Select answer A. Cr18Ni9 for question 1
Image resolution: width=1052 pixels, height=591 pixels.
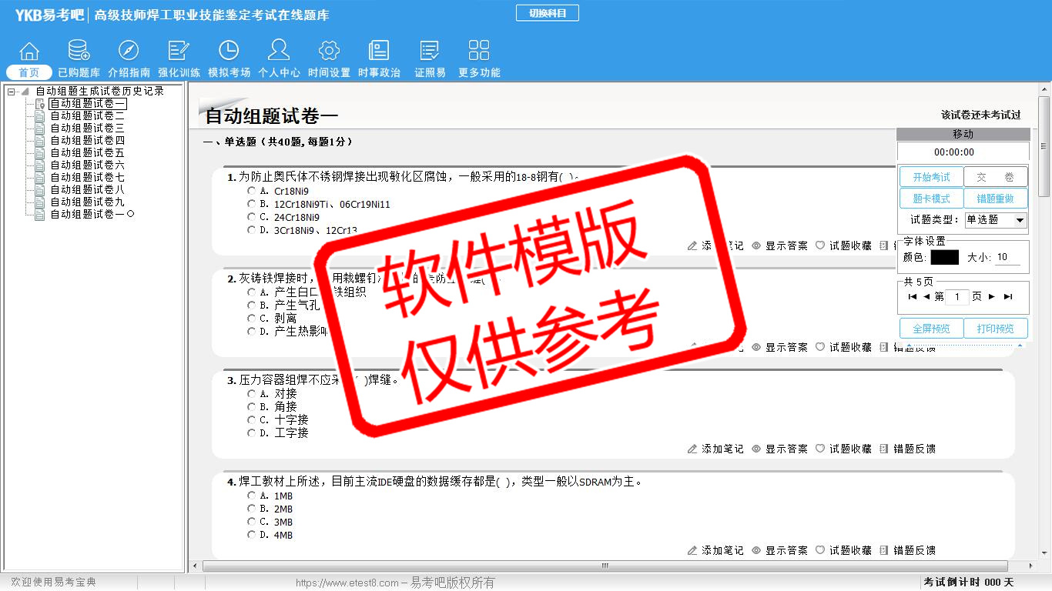251,191
